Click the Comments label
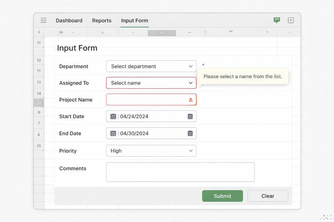Image resolution: width=334 pixels, height=222 pixels. pos(73,169)
